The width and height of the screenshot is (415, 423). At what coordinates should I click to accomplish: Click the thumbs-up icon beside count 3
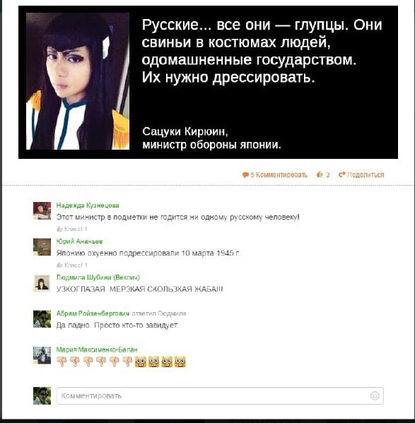[x=320, y=174]
